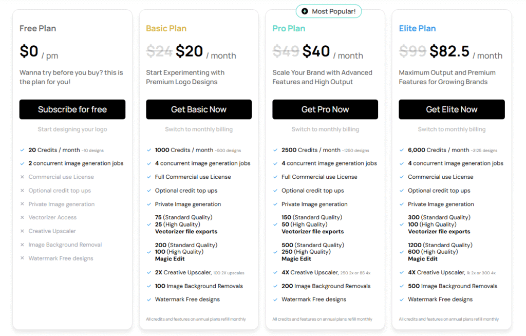Click the lightning bolt icon in Most Popular badge
Image resolution: width=526 pixels, height=336 pixels.
click(305, 11)
